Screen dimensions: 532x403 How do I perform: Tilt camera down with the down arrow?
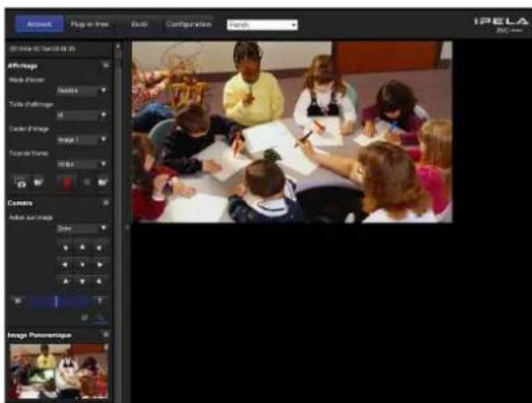83,282
